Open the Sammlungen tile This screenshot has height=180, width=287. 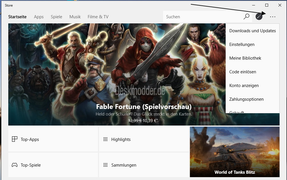pyautogui.click(x=144, y=165)
